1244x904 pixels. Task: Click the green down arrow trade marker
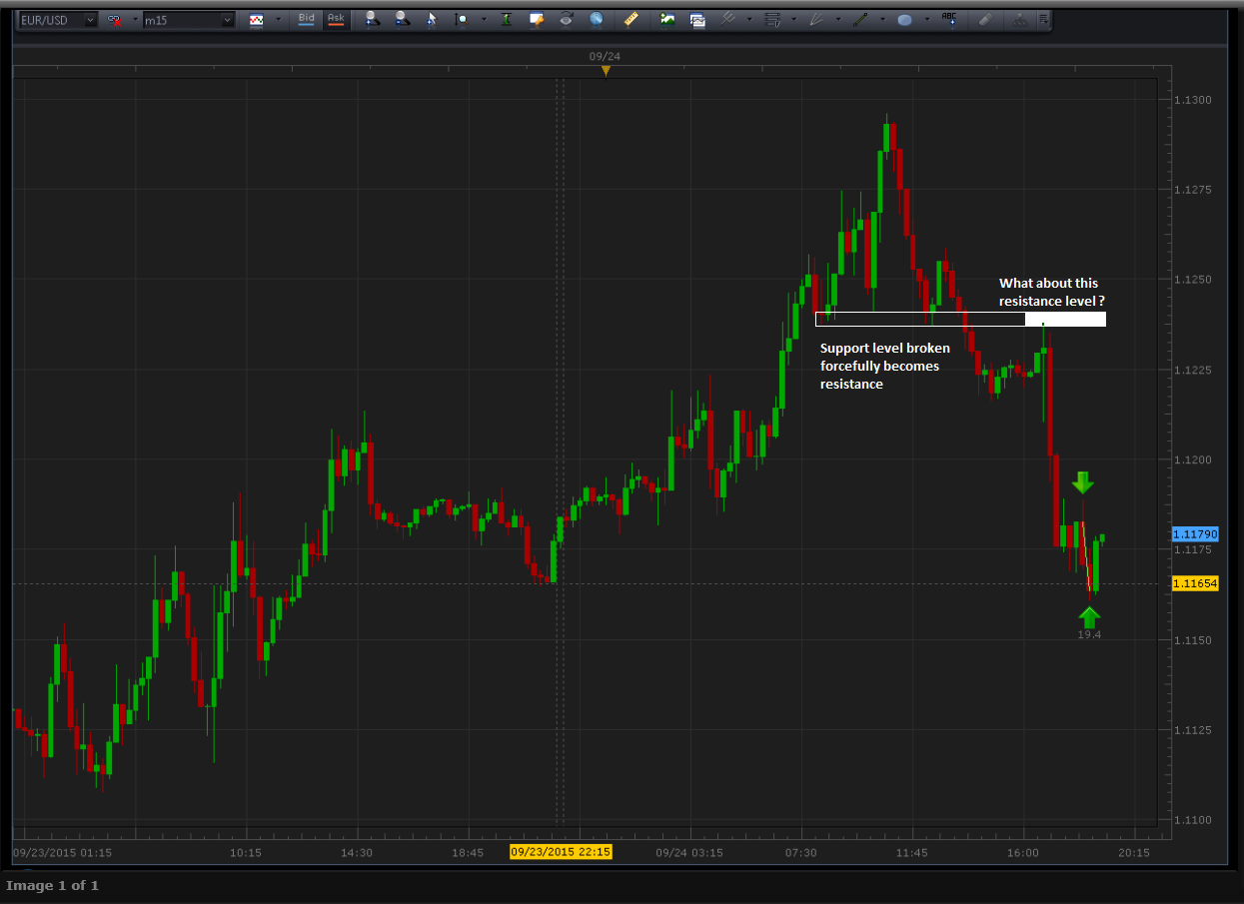pos(1083,481)
